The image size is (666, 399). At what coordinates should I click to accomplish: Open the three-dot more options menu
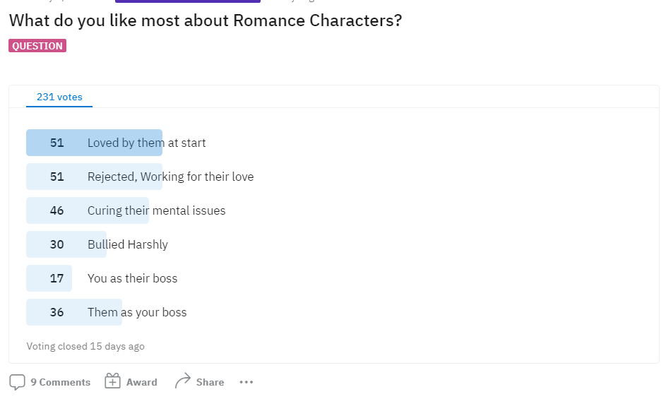(x=246, y=382)
